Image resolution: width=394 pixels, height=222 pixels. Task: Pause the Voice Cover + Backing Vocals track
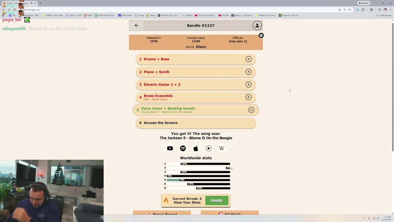pyautogui.click(x=251, y=110)
